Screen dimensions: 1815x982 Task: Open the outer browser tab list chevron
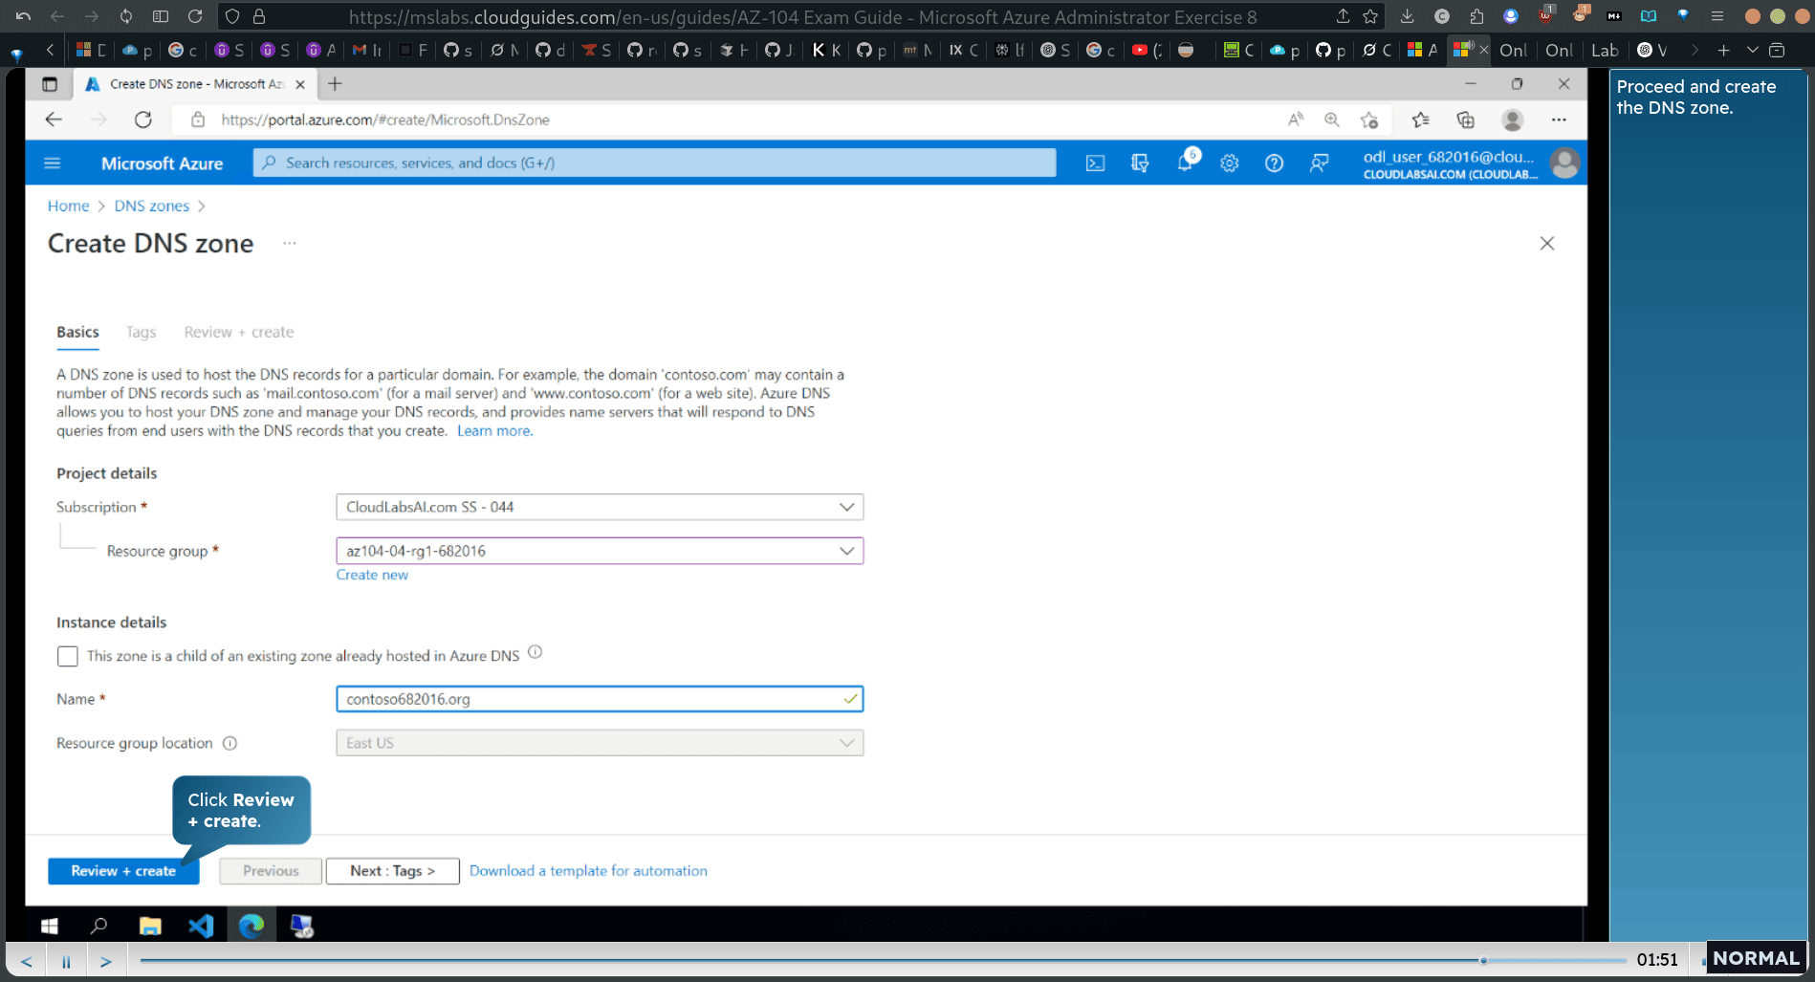coord(1752,50)
